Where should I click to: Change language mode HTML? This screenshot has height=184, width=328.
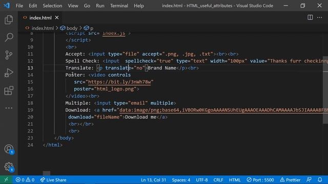point(235,180)
